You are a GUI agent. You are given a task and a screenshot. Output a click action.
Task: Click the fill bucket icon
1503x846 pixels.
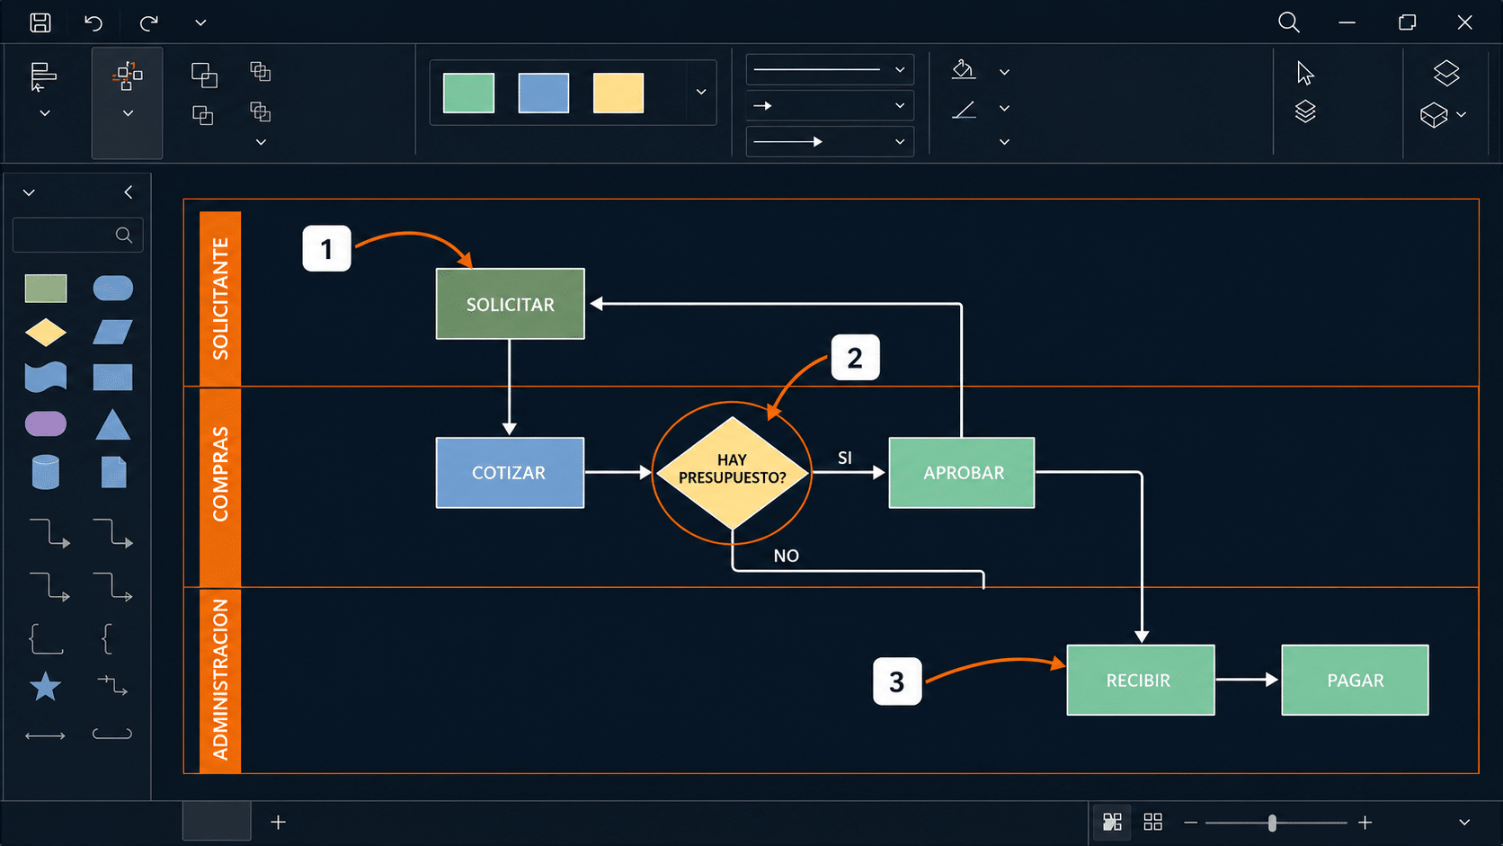tap(964, 69)
